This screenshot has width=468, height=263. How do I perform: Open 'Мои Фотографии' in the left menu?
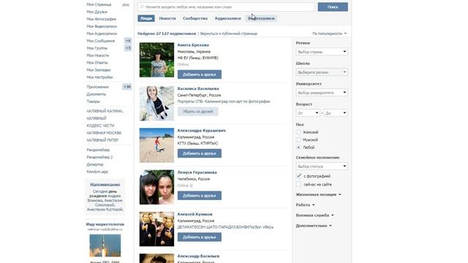point(102,19)
